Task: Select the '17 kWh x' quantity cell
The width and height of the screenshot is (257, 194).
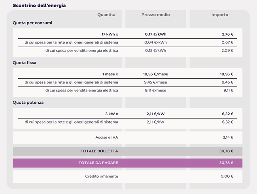Action: (110, 34)
